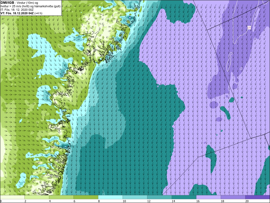
Task: Click the DMI/IGB title text
Action: click(7, 3)
